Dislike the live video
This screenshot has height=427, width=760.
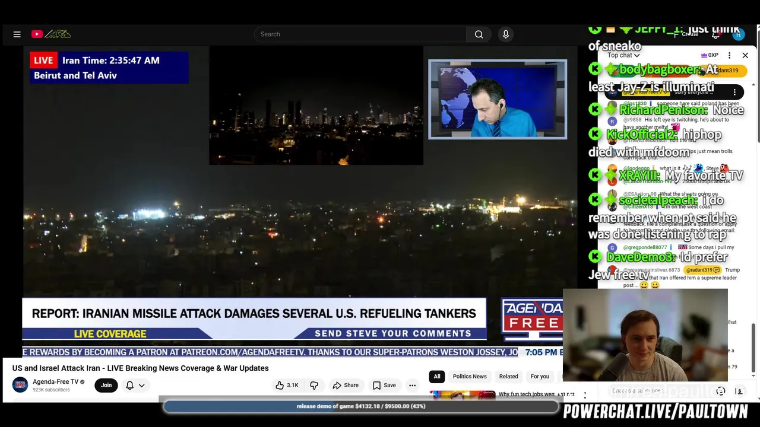click(314, 385)
